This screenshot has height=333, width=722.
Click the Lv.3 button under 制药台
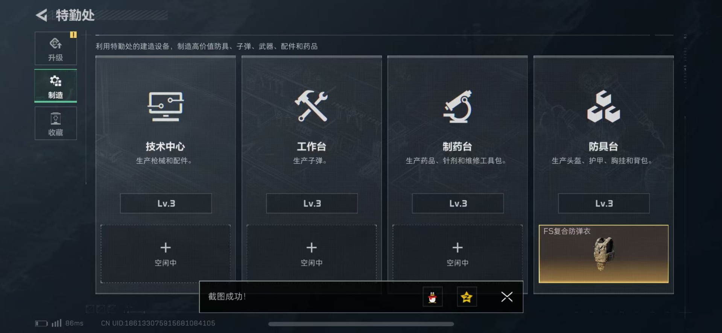pos(458,203)
